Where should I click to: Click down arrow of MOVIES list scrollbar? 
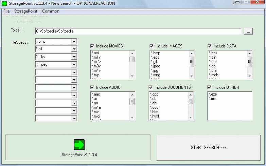(x=132, y=76)
